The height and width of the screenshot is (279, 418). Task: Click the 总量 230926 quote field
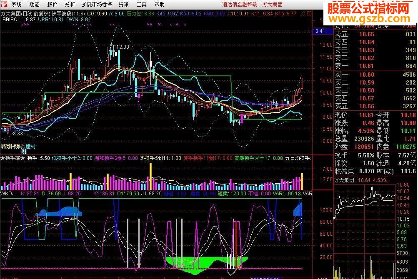click(355, 139)
